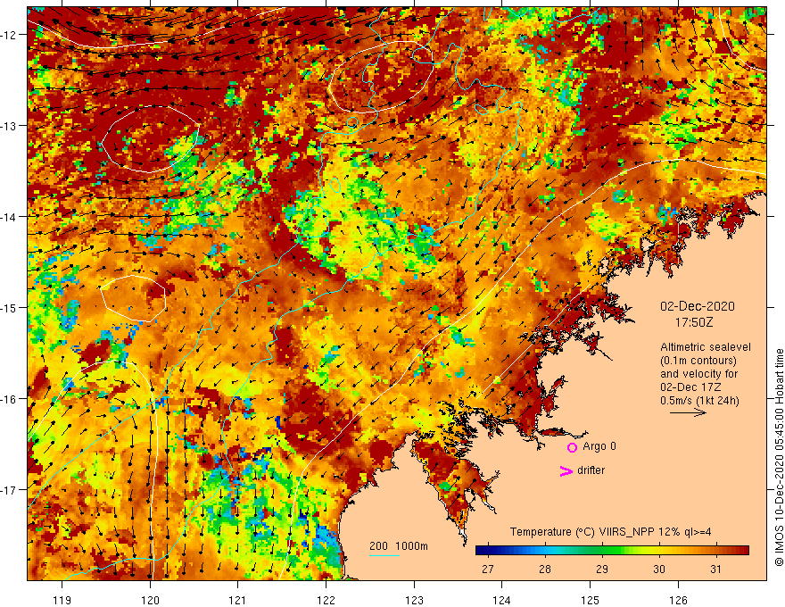Click the longitude axis label '120'
Screen dimensions: 785x607
pos(150,600)
